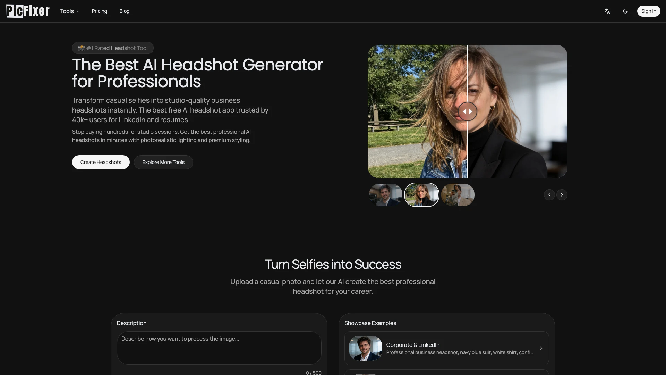666x375 pixels.
Task: Expand the Tools dropdown menu
Action: pos(69,11)
